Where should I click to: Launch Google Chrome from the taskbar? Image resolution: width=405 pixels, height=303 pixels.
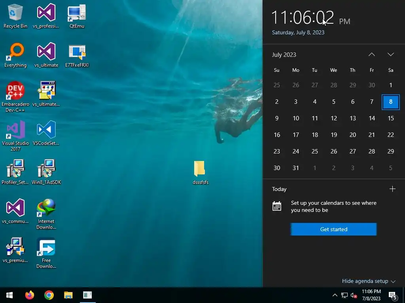(49, 295)
